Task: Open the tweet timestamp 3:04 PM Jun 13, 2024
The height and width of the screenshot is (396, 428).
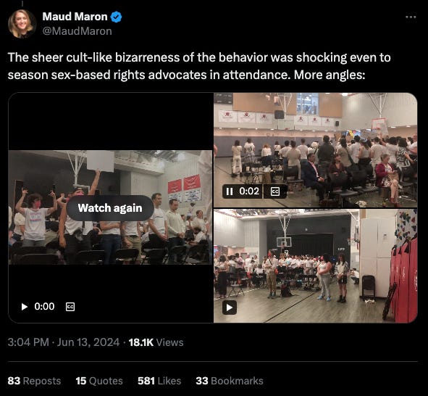Action: (x=64, y=342)
